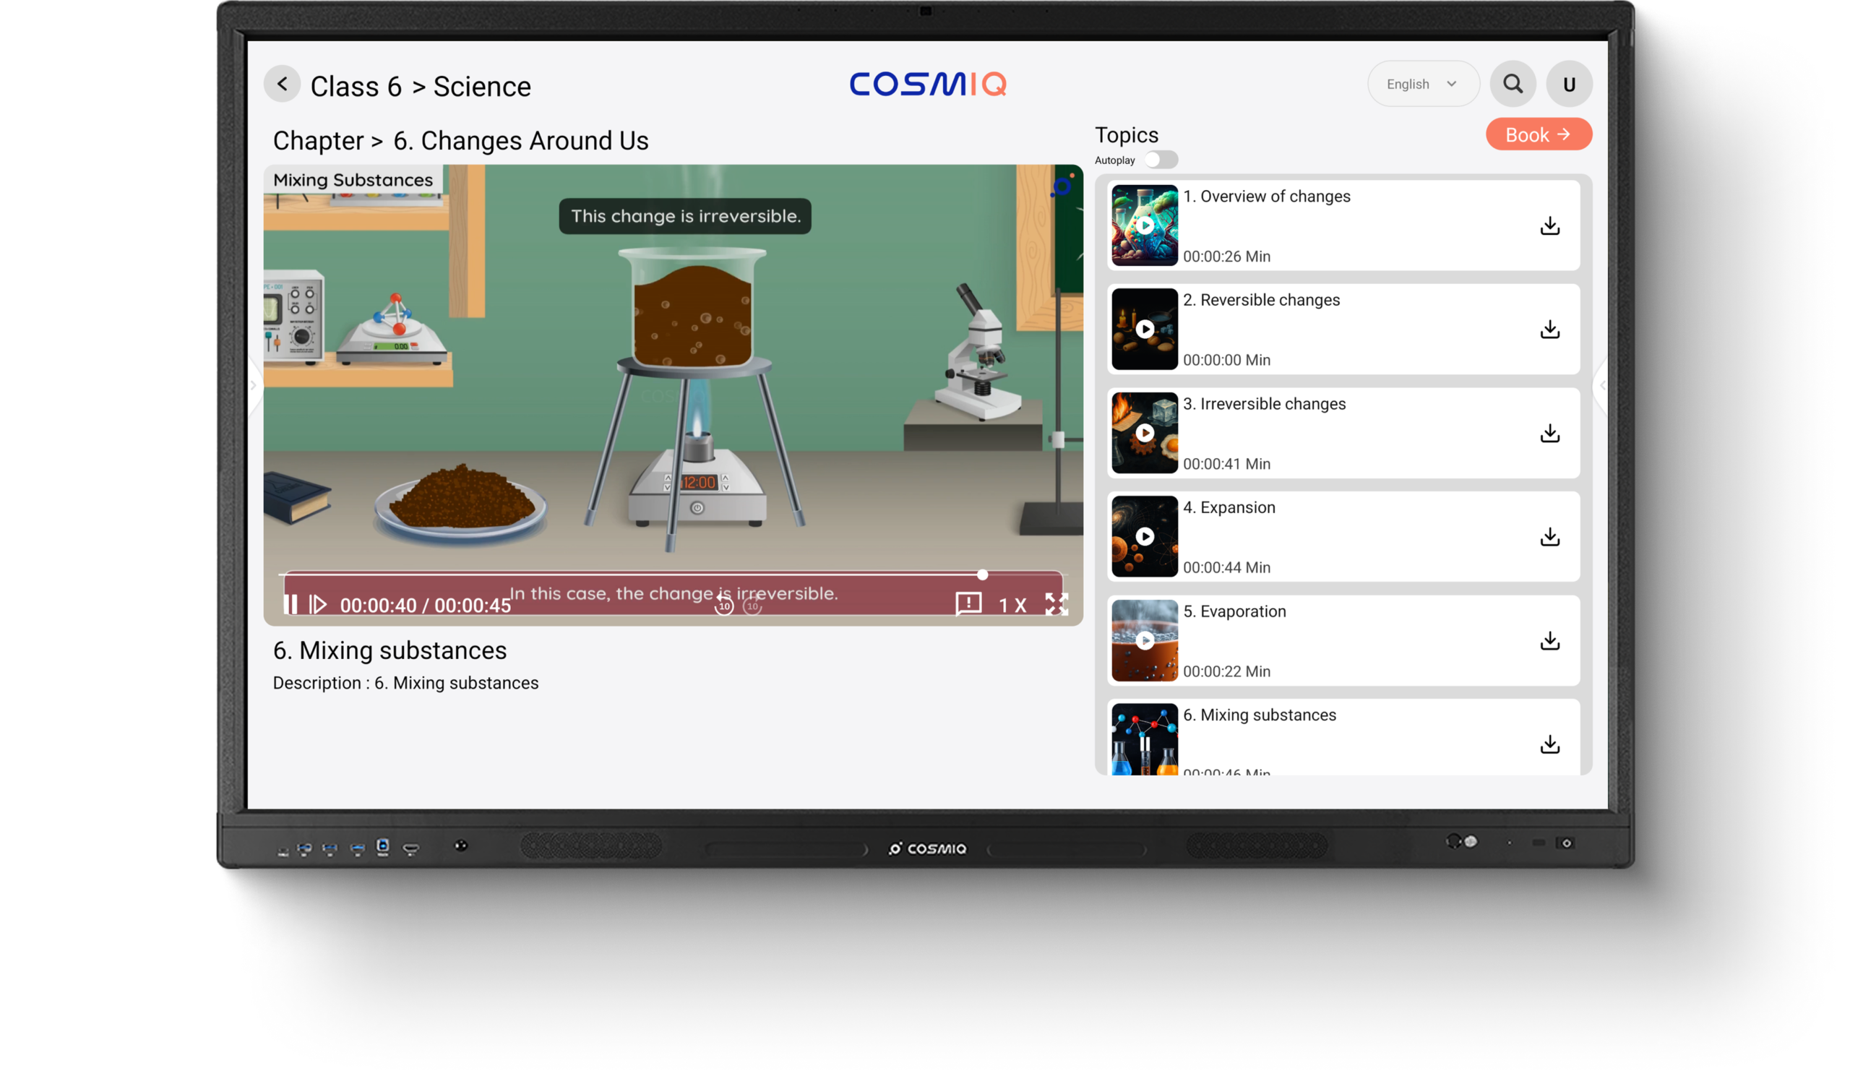Toggle the Autoplay switch
1850x1084 pixels.
1161,160
